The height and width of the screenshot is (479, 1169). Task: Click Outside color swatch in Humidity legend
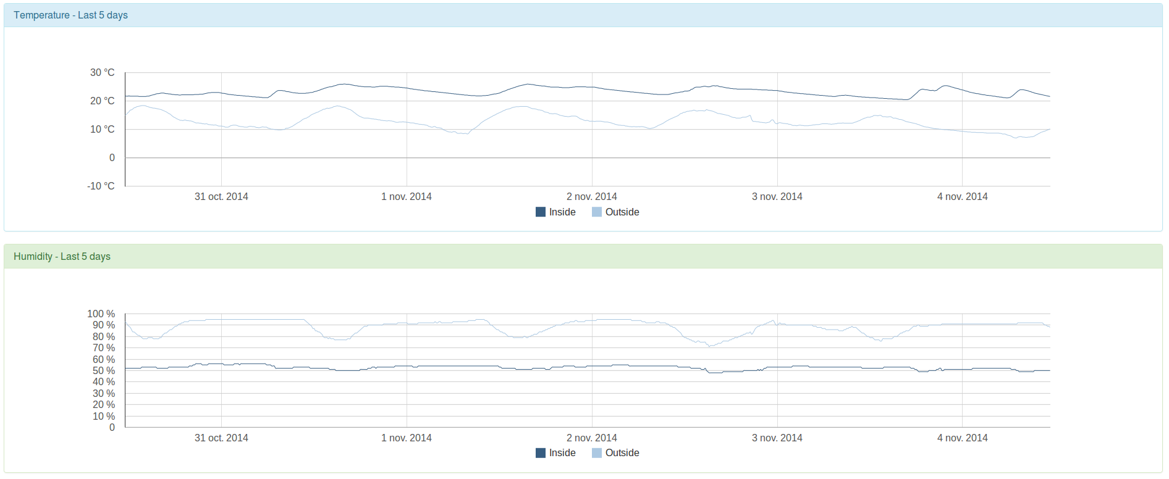click(x=597, y=452)
